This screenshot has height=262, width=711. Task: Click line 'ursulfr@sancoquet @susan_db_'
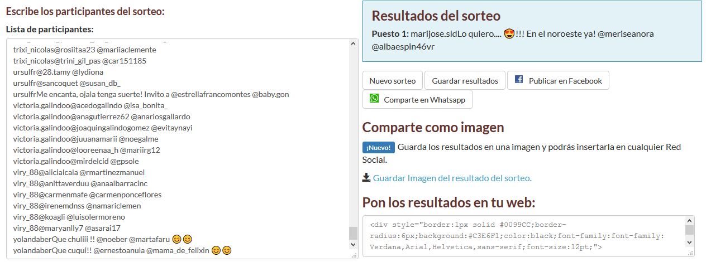click(67, 83)
